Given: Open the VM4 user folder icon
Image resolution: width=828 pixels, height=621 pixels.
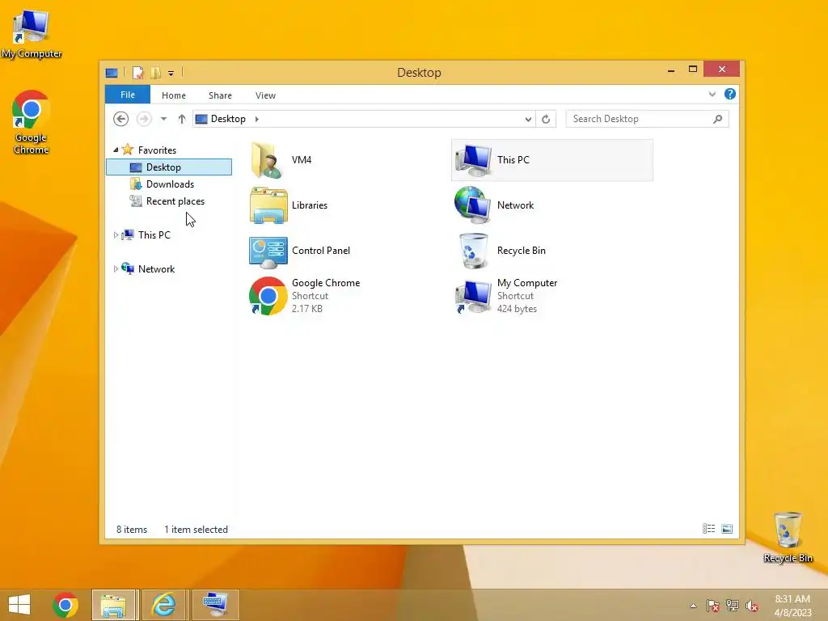Looking at the screenshot, I should coord(268,160).
